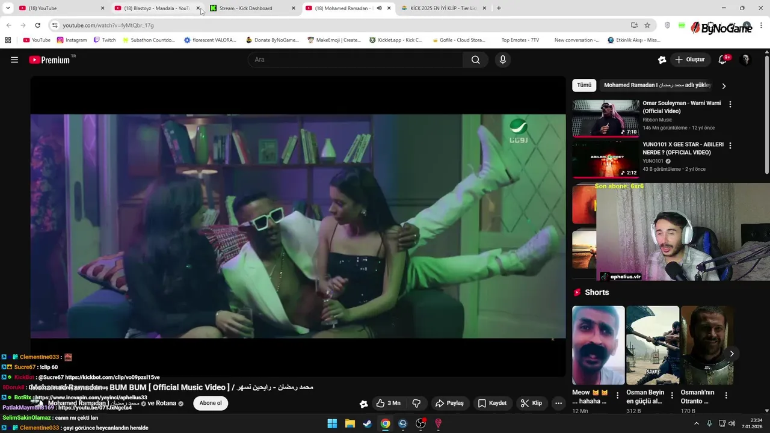The height and width of the screenshot is (433, 770).
Task: Open Osmanlı'nın Otranto short
Action: tap(707, 345)
